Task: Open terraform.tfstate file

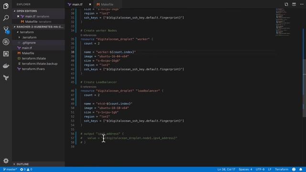Action: (34, 58)
